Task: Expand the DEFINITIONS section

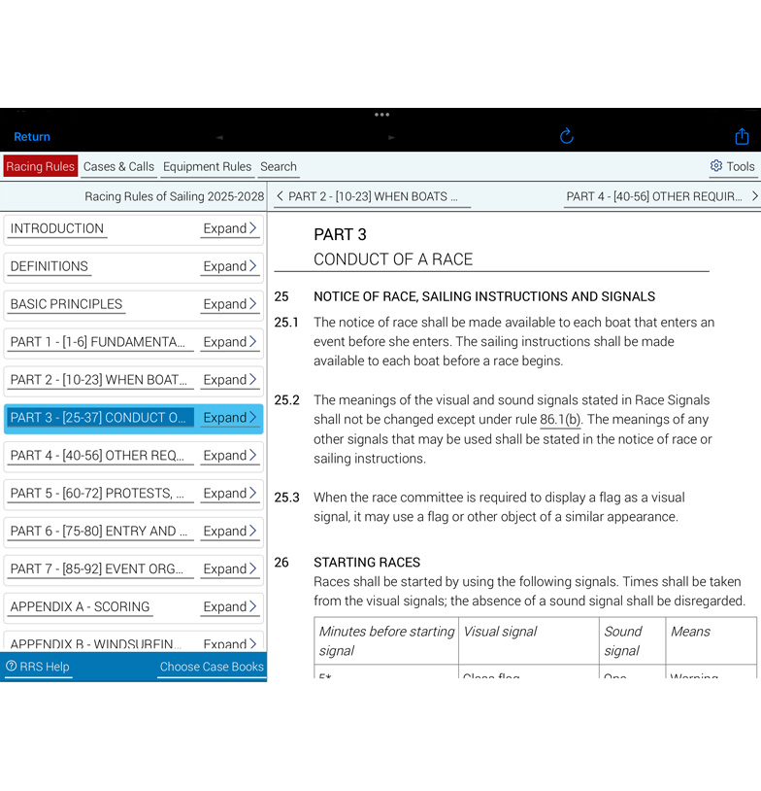Action: [x=230, y=266]
